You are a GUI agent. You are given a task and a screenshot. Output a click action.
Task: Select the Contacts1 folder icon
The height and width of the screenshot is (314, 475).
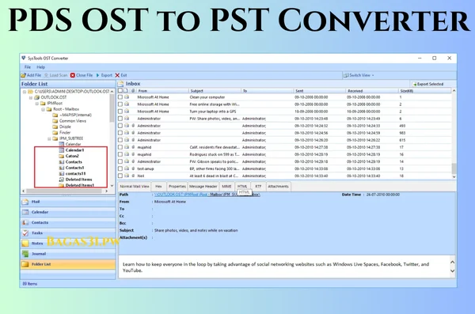point(62,168)
